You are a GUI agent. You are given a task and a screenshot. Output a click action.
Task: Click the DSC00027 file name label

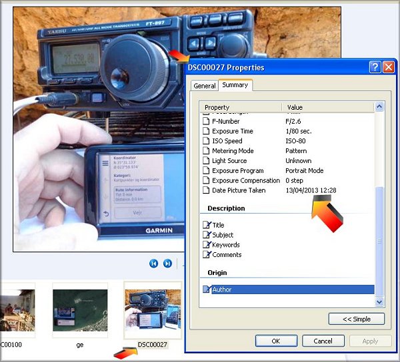pos(153,345)
